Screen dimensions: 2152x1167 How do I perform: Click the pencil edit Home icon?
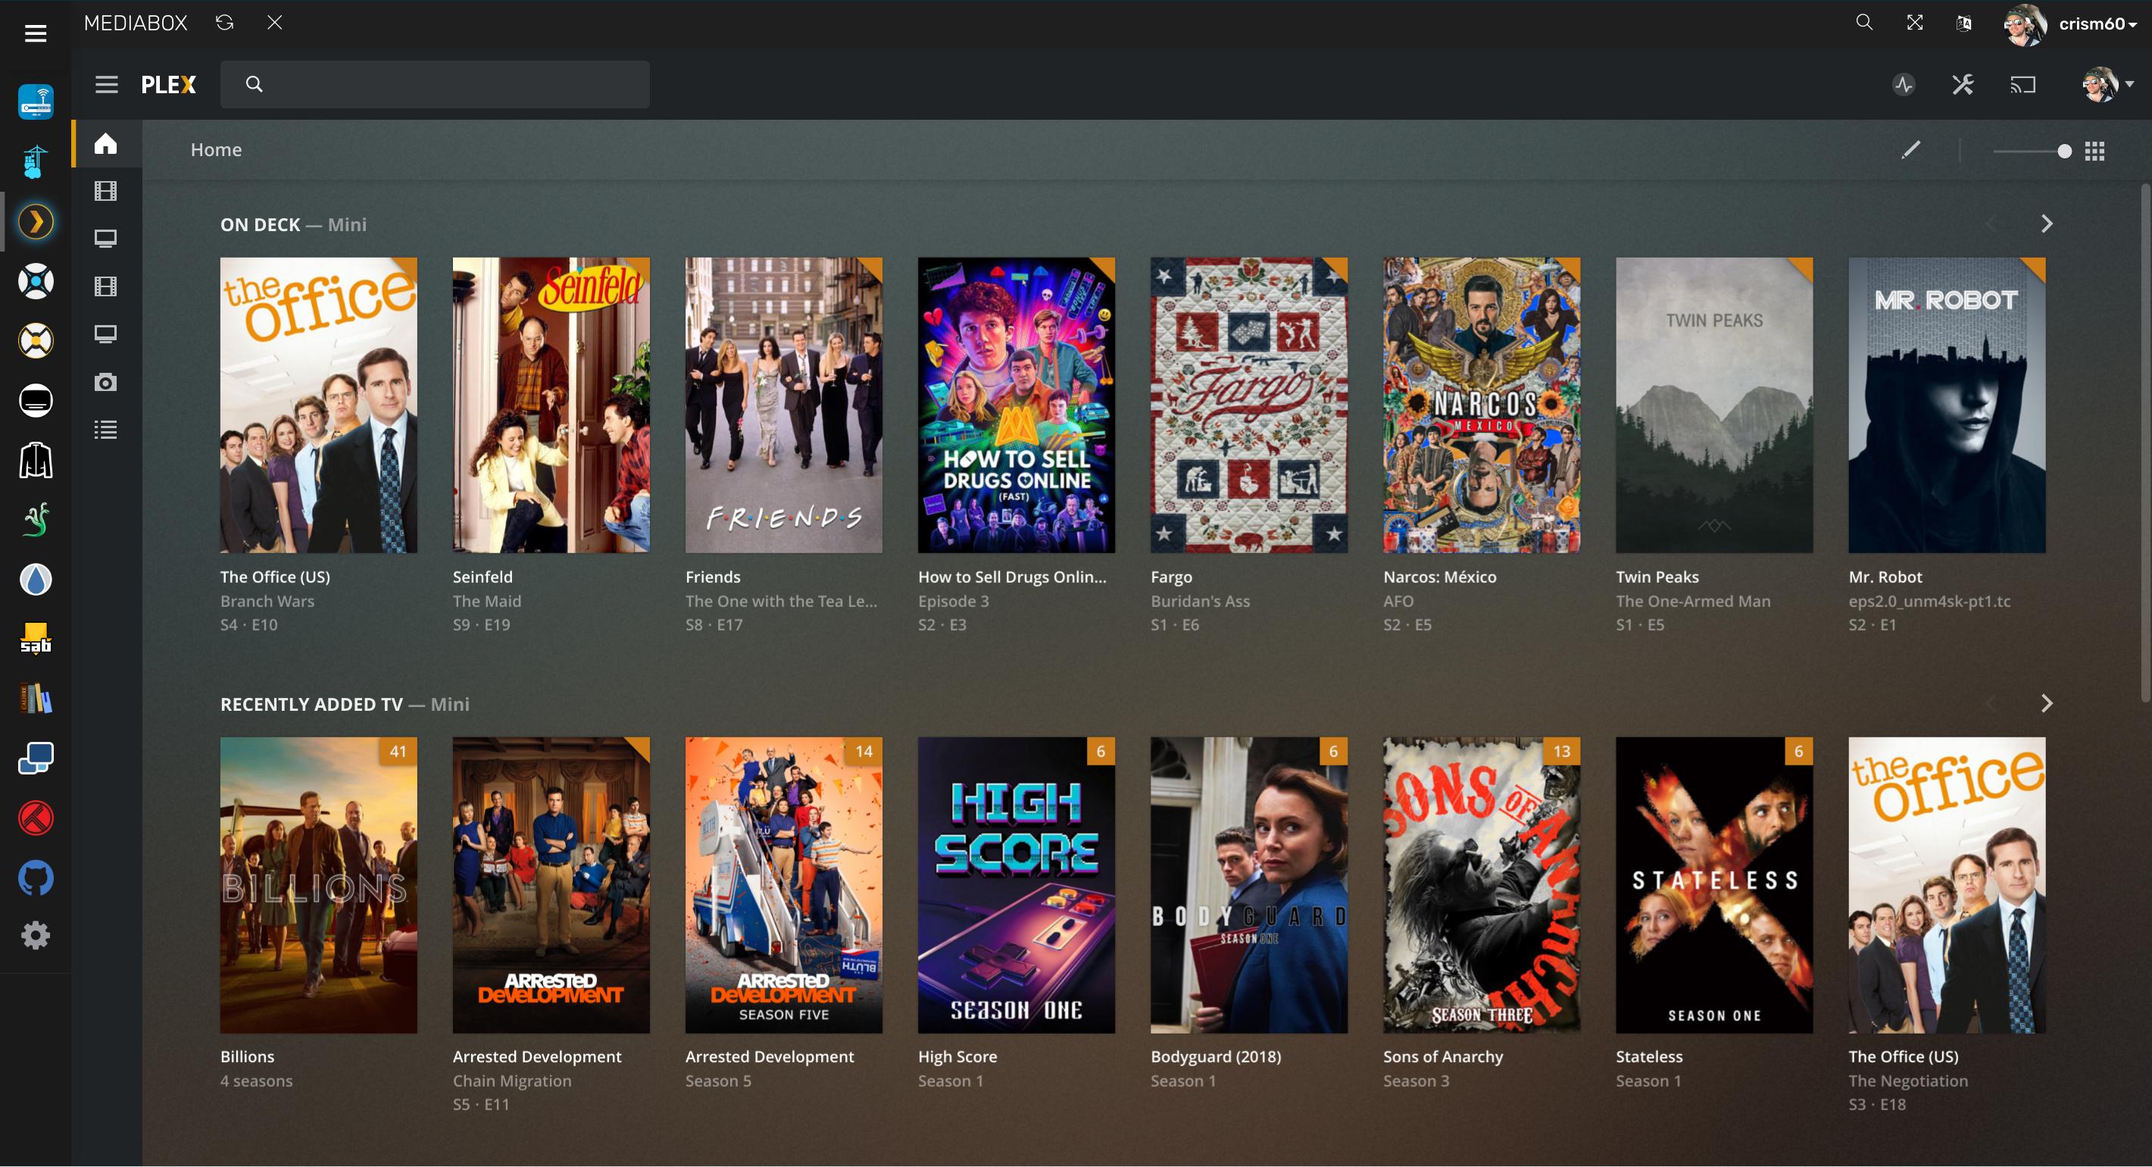tap(1910, 151)
